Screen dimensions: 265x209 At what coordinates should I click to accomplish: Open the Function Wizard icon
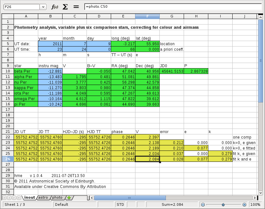[x=55, y=7]
